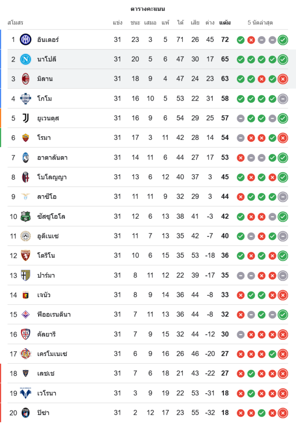The height and width of the screenshot is (428, 296).
Task: Click the AC Milan crest
Action: click(x=26, y=79)
